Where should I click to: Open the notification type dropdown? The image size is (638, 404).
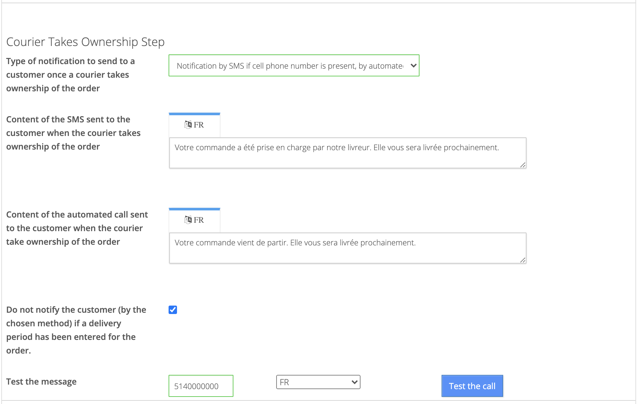pyautogui.click(x=294, y=65)
